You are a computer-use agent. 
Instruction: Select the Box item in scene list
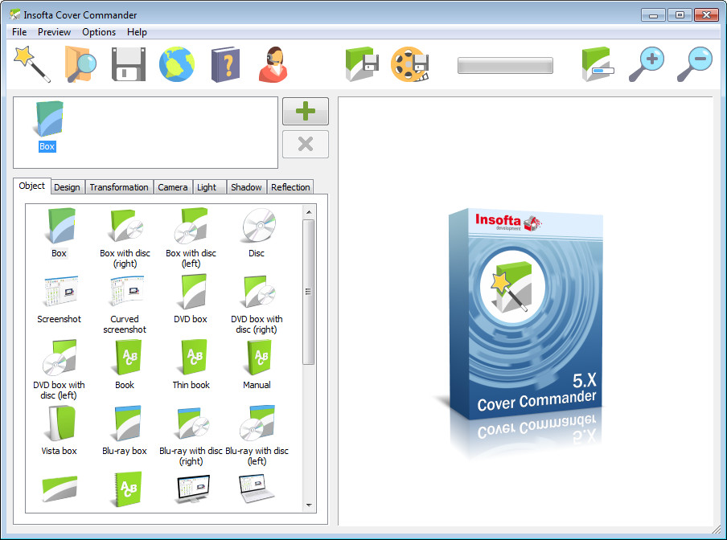(x=47, y=126)
